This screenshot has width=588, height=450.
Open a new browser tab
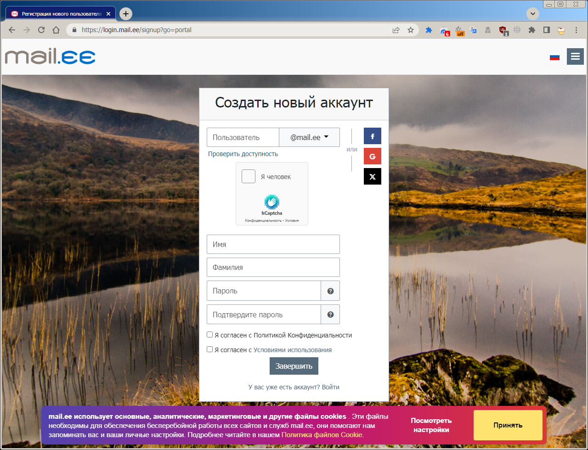tap(126, 14)
